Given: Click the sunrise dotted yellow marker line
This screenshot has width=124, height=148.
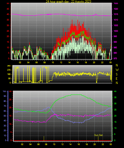Looking at the screenshot, I should pos(44,139).
